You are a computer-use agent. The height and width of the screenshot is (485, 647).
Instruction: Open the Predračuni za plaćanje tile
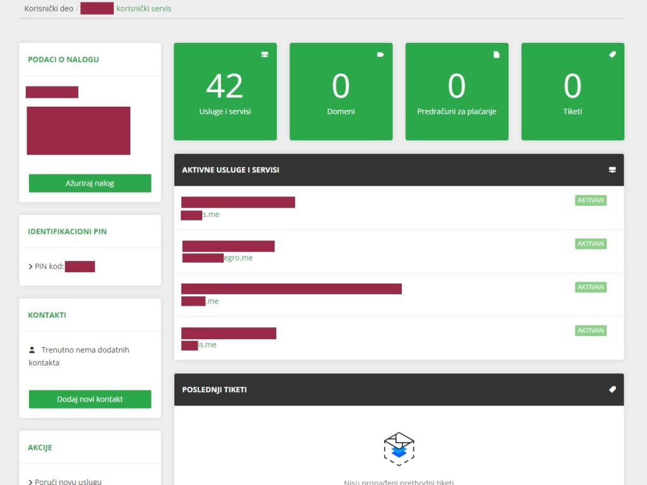tap(456, 92)
